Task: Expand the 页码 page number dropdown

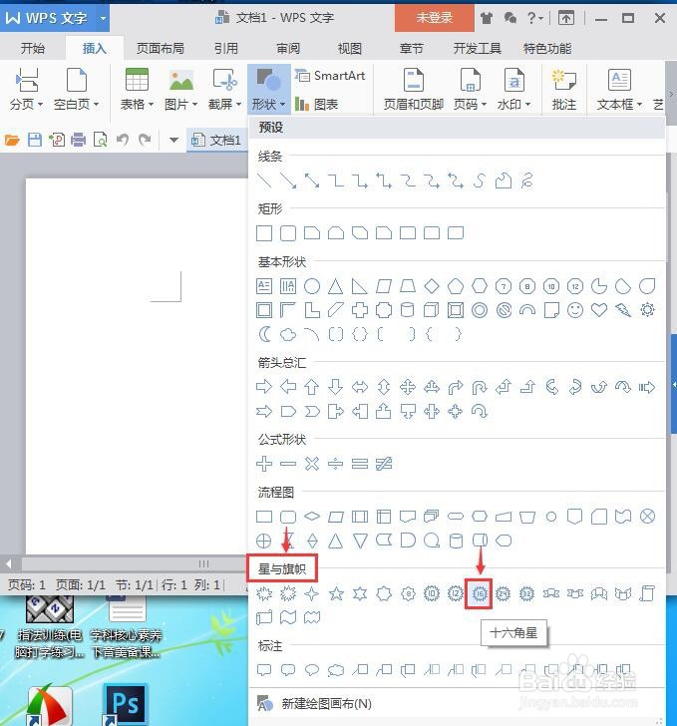Action: (x=470, y=90)
